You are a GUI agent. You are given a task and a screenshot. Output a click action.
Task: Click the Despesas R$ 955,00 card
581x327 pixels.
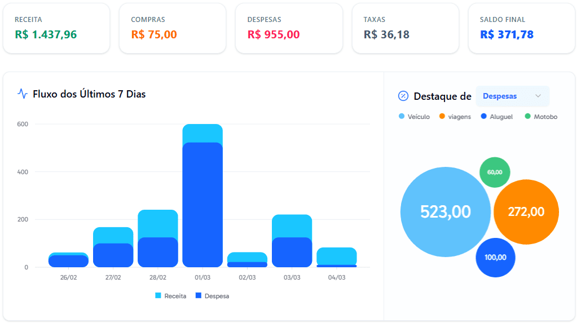coord(289,28)
